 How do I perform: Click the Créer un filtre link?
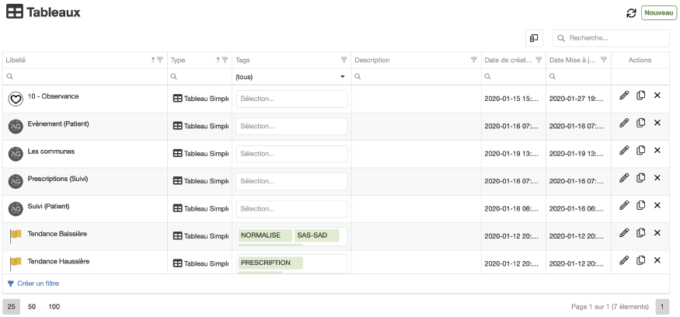(37, 284)
